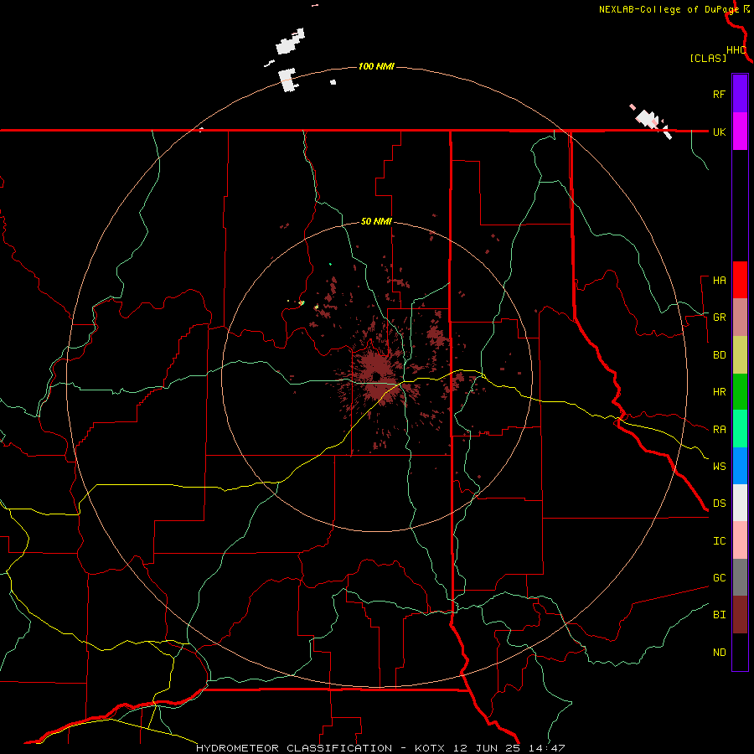Click the BD yellow-green legend color swatch
Image resolution: width=754 pixels, height=754 pixels.
(740, 355)
